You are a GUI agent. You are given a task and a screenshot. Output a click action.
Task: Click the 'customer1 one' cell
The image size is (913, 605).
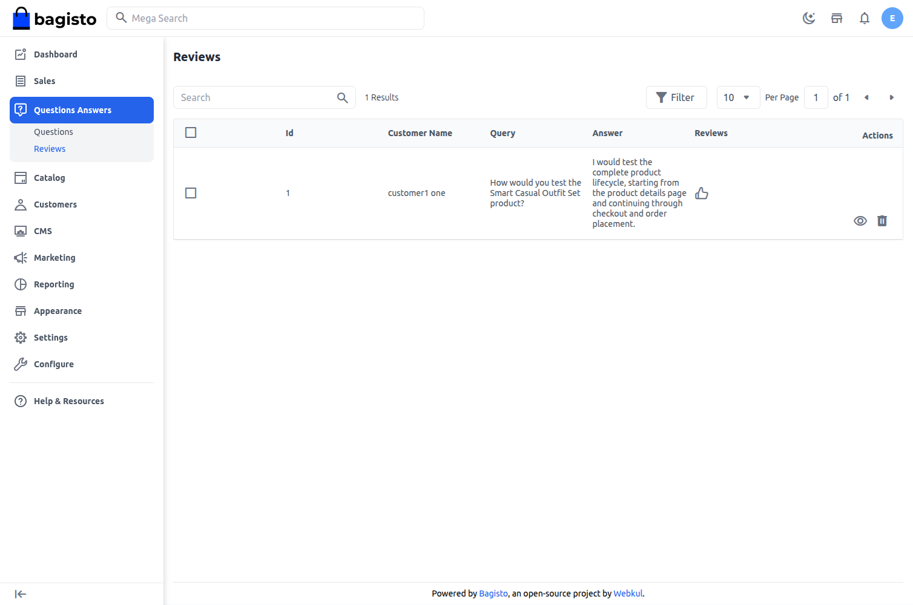pyautogui.click(x=417, y=193)
